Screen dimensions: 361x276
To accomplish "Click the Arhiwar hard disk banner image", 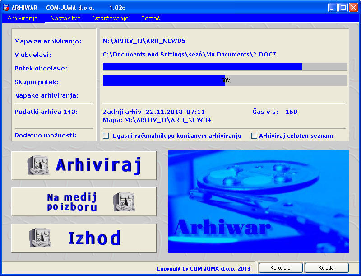I will [258, 201].
